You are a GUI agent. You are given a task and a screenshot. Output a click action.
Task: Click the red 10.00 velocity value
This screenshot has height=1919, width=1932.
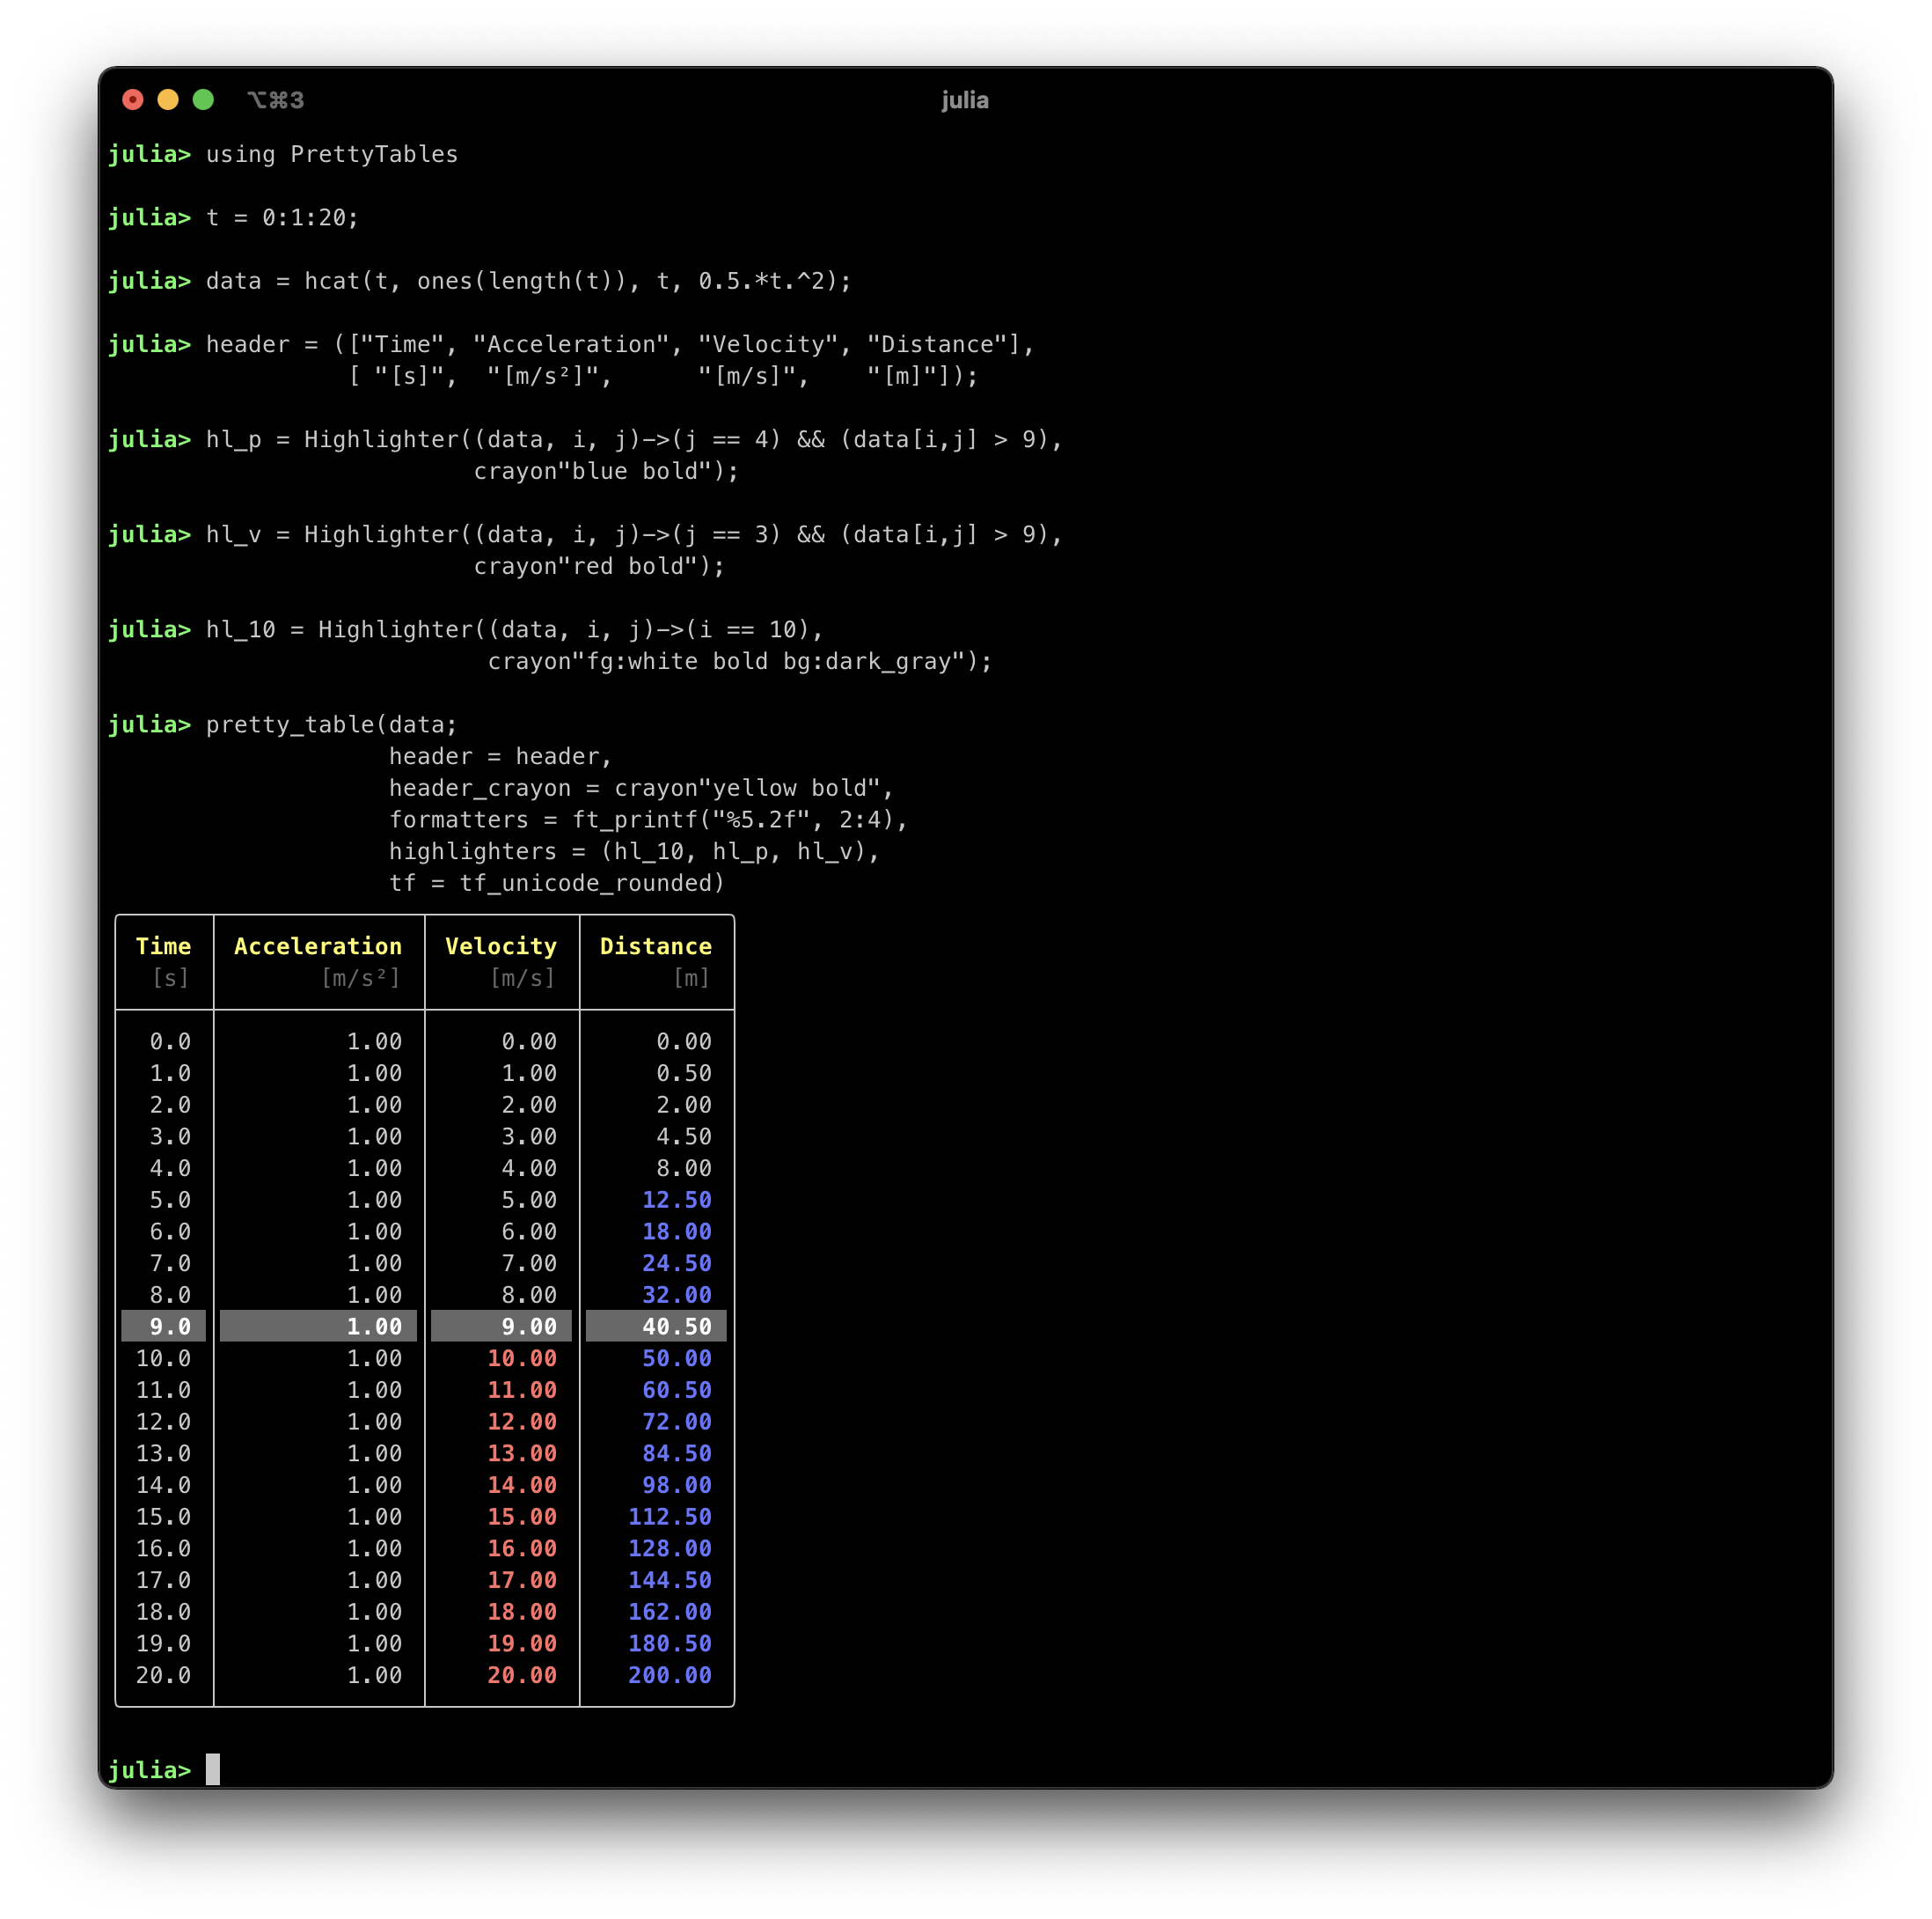click(522, 1359)
